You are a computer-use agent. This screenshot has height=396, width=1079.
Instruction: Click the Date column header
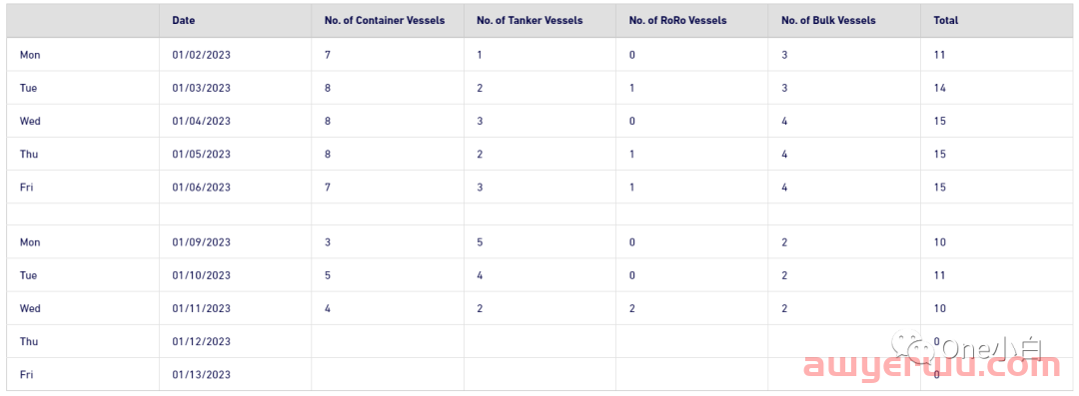pyautogui.click(x=184, y=21)
